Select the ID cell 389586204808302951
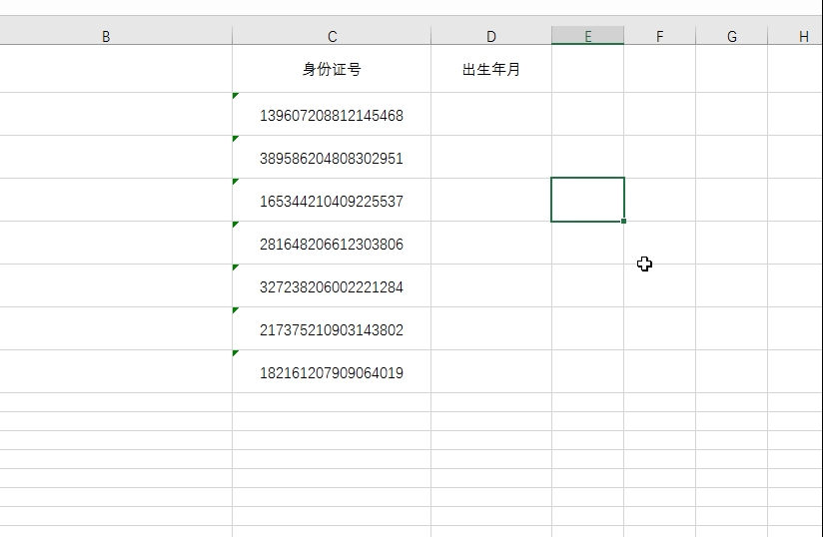The width and height of the screenshot is (823, 537). [332, 159]
